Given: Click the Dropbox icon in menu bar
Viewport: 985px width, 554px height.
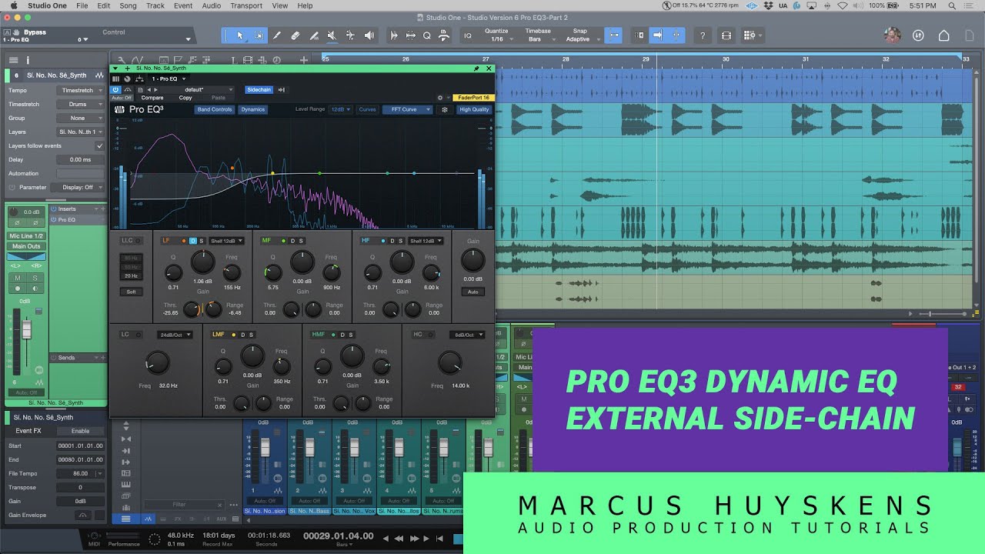Looking at the screenshot, I should point(769,5).
